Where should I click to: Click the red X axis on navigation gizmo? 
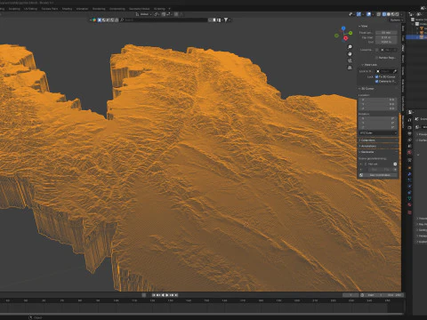[346, 38]
